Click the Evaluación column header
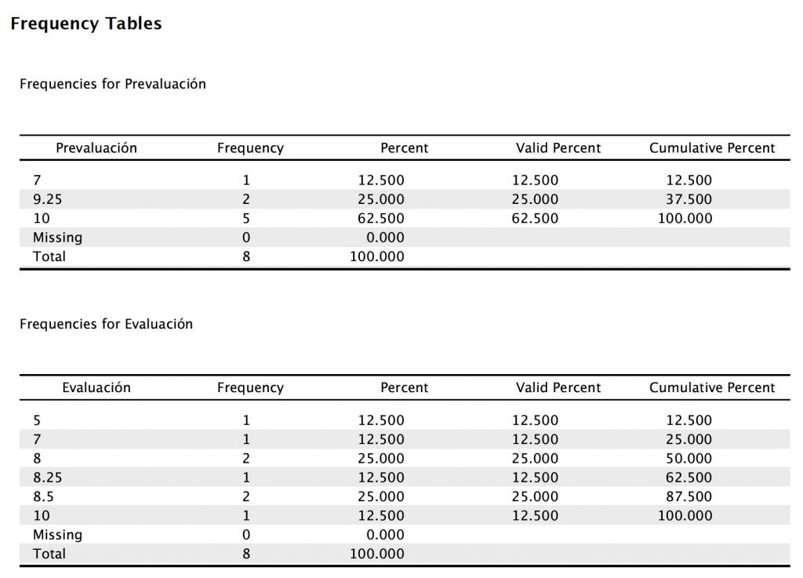Screen dimensions: 803x578 tap(96, 387)
